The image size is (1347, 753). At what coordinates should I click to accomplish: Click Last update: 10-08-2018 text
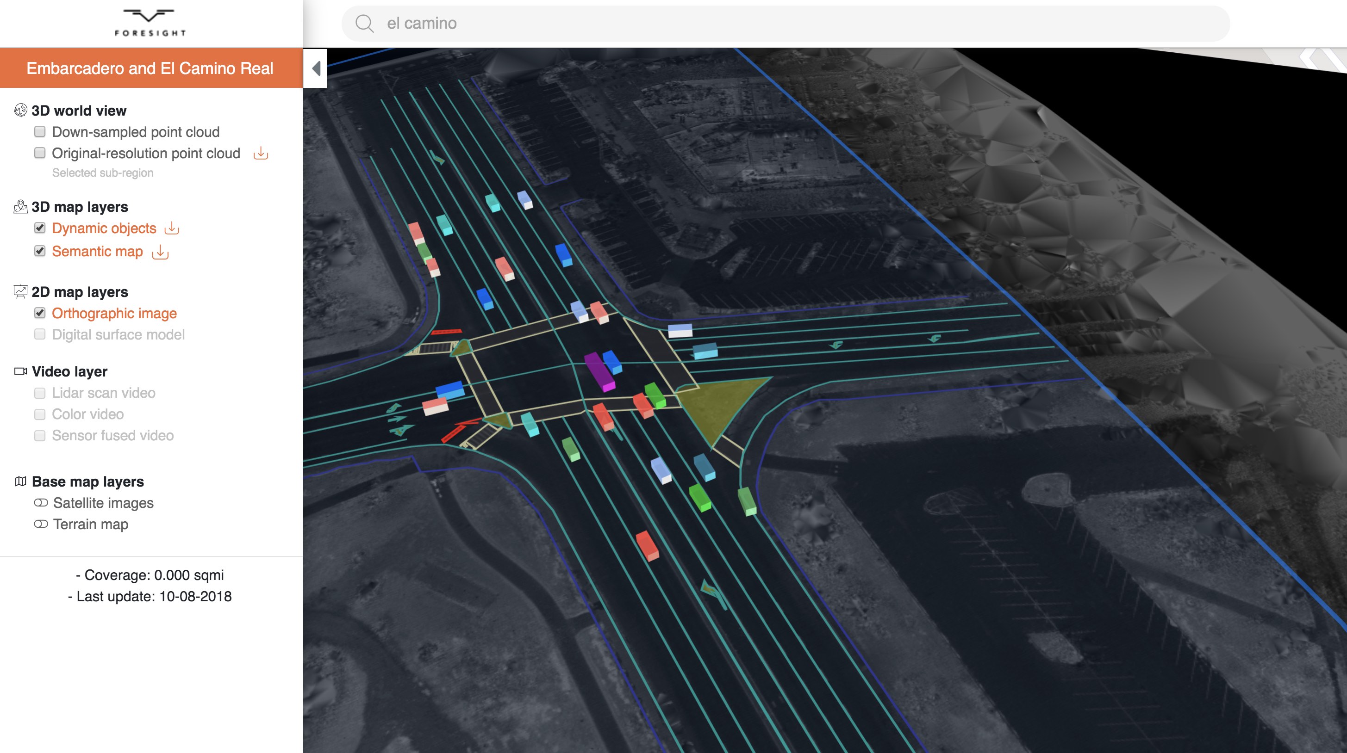[x=150, y=597]
